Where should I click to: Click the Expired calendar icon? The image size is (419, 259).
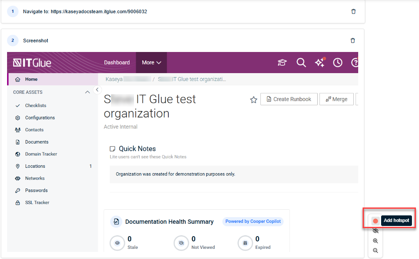(x=245, y=243)
